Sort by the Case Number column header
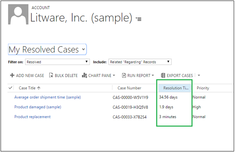Image resolution: width=235 pixels, height=152 pixels. coord(129,88)
